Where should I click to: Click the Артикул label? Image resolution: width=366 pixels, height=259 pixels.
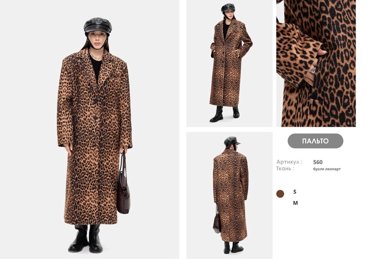coord(289,162)
